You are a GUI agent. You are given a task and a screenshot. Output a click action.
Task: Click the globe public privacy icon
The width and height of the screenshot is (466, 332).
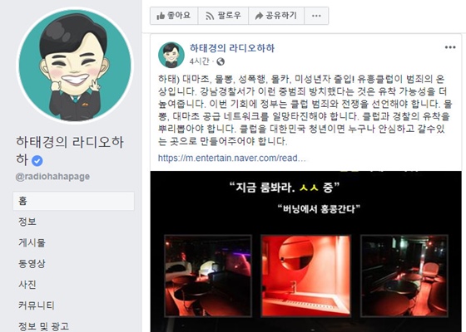click(x=221, y=61)
